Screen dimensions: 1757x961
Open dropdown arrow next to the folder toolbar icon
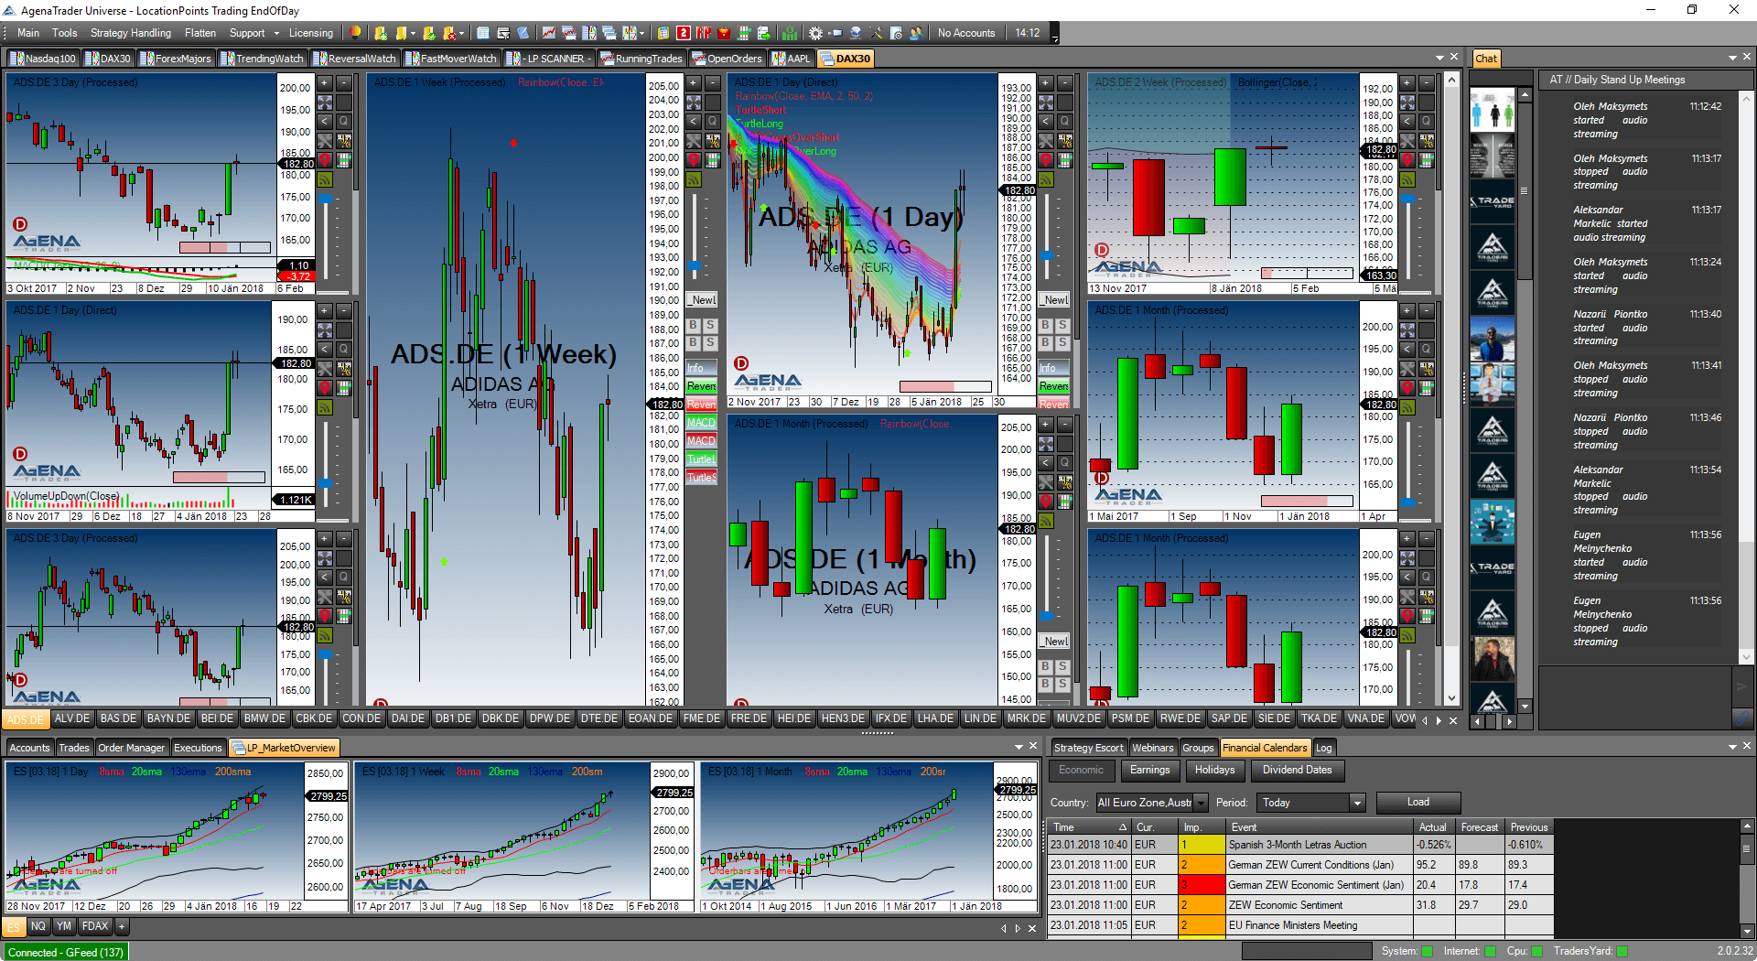413,33
